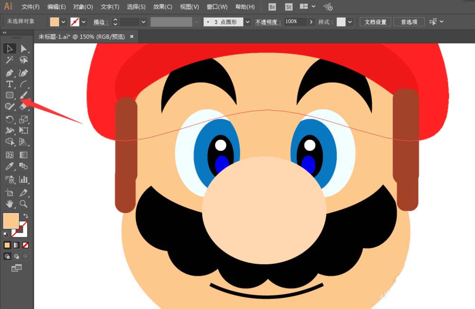
Task: Select the Free Transform tool
Action: [x=24, y=130]
